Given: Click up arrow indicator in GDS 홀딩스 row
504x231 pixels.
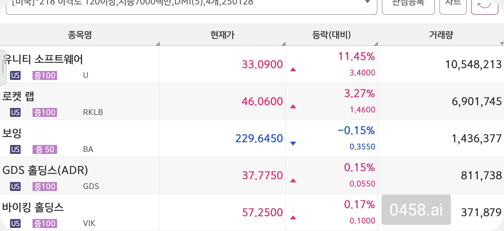Looking at the screenshot, I should [x=293, y=181].
